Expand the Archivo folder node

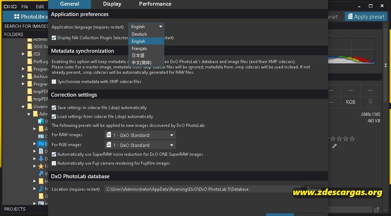[23, 76]
